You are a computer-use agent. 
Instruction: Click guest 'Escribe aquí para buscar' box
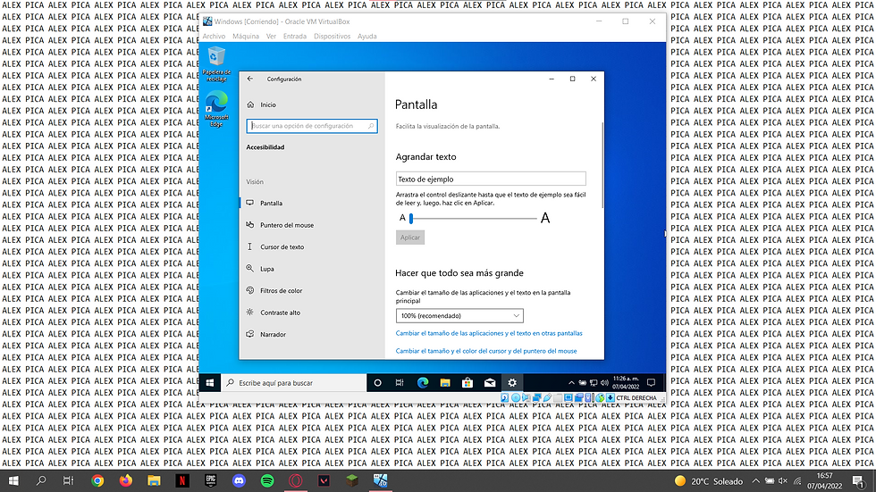[x=293, y=383]
